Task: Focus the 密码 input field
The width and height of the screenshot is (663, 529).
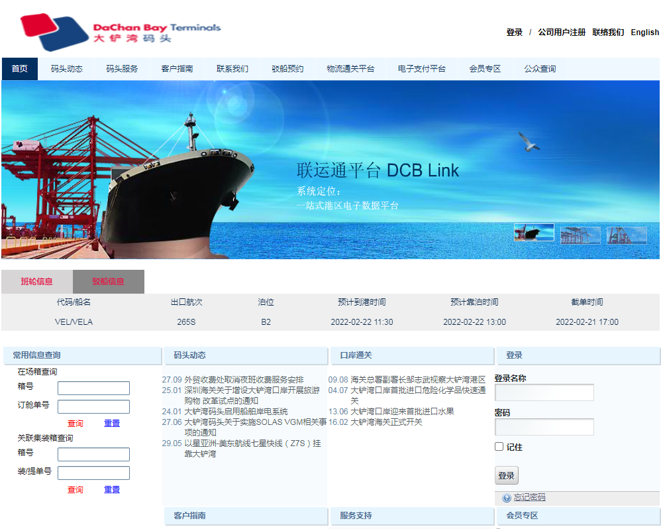Action: tap(544, 427)
